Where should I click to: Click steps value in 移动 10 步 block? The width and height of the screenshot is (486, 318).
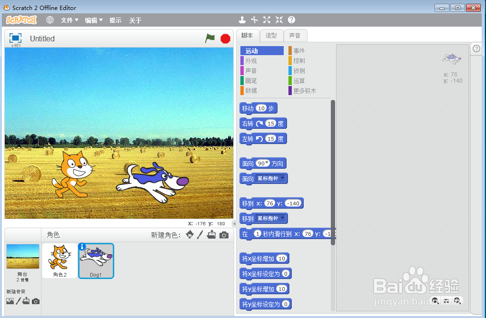pyautogui.click(x=262, y=108)
